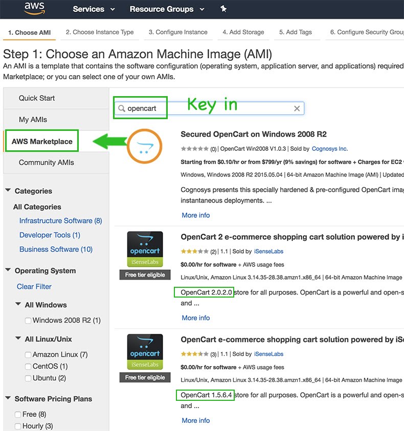This screenshot has width=404, height=431.
Task: Check the Windows 2008 R2 checkbox
Action: [28, 321]
